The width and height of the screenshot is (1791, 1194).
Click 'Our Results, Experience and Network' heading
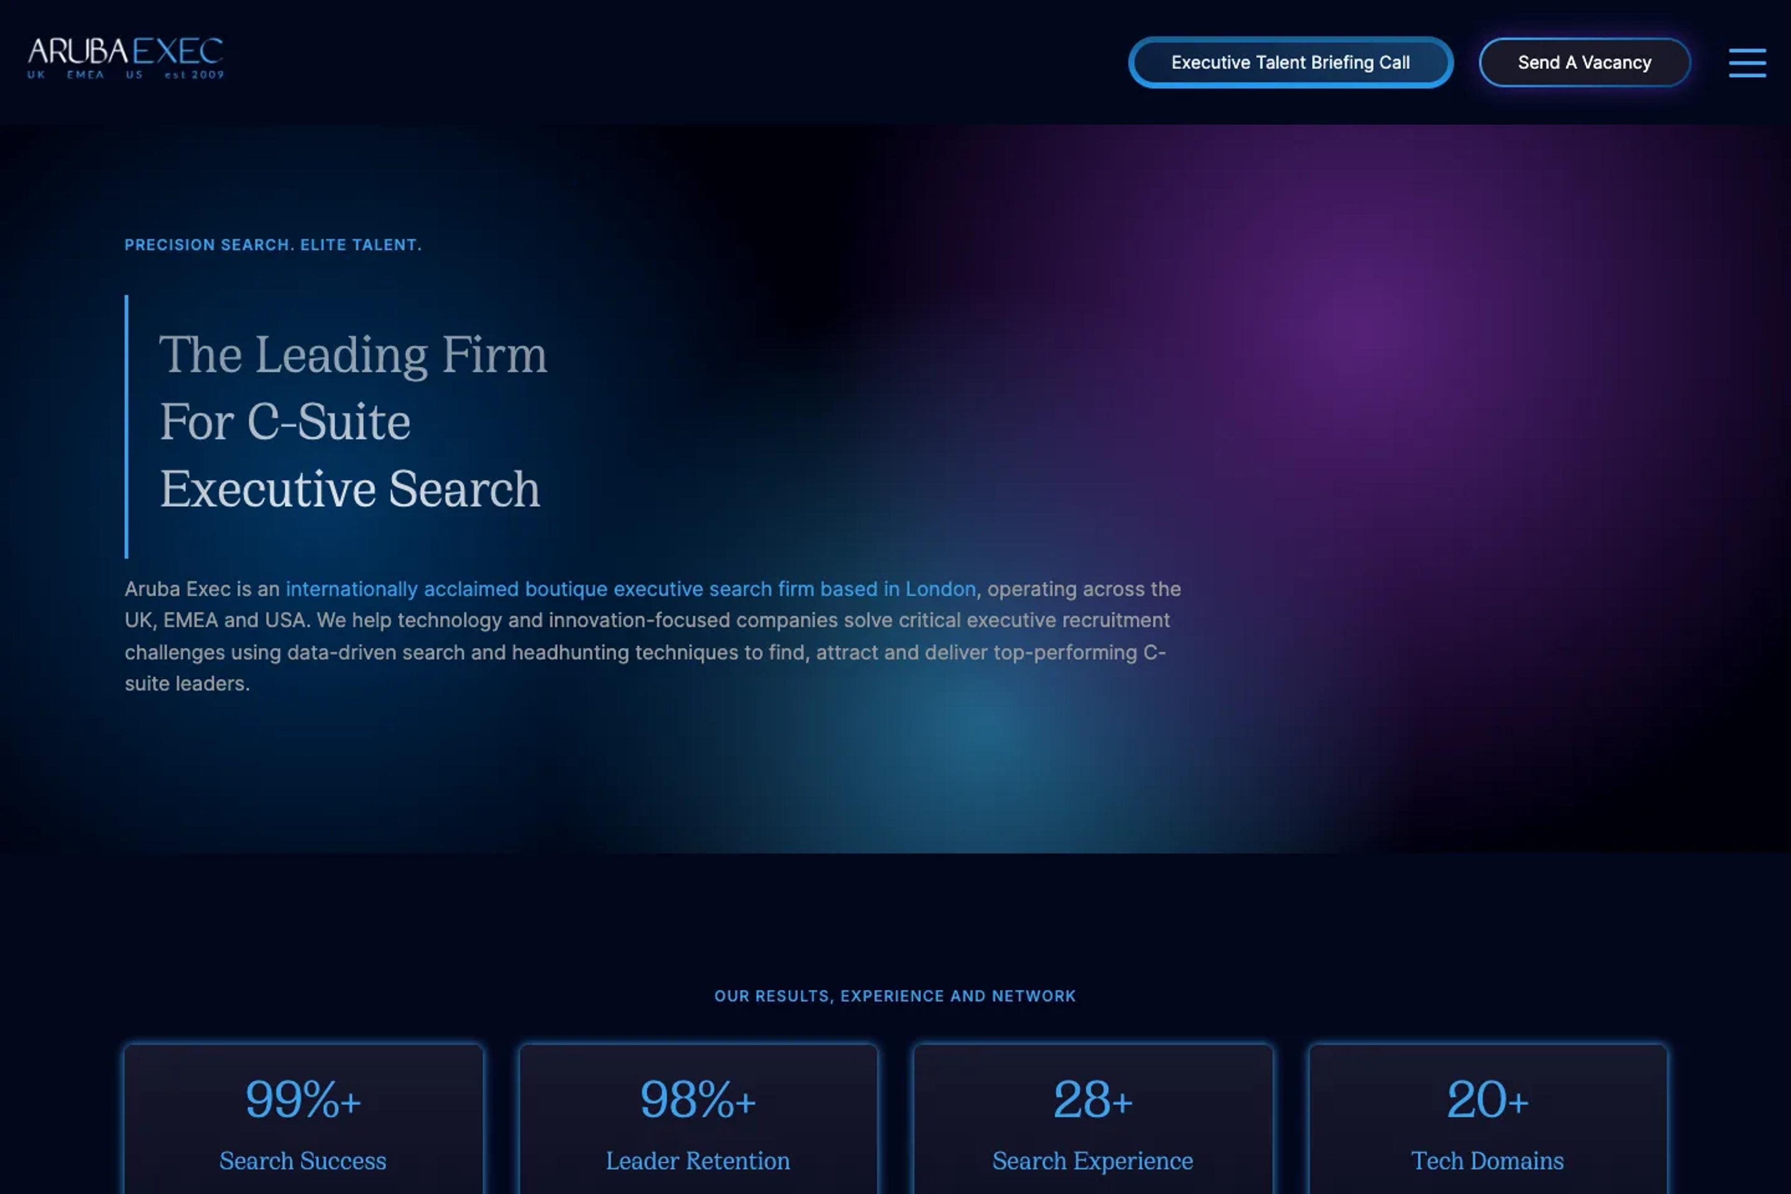tap(895, 996)
